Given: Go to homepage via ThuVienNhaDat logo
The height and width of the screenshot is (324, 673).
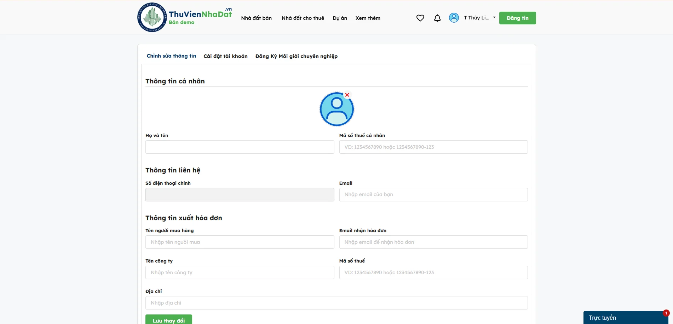Looking at the screenshot, I should pyautogui.click(x=185, y=17).
